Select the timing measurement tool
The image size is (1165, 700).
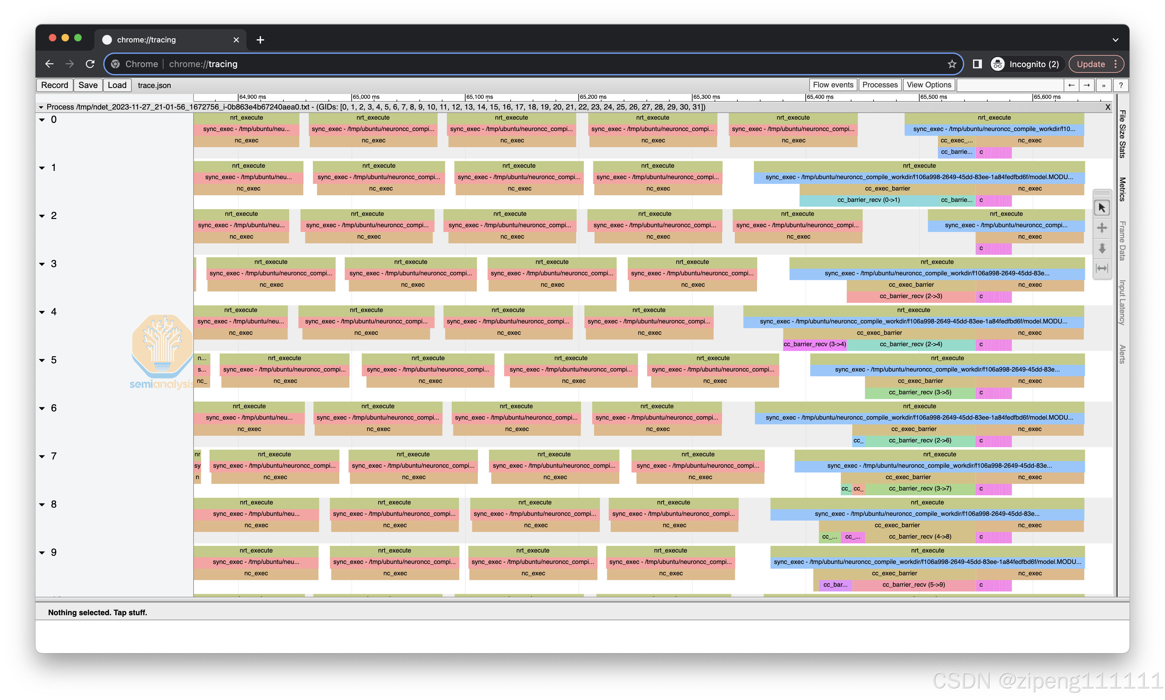tap(1102, 268)
